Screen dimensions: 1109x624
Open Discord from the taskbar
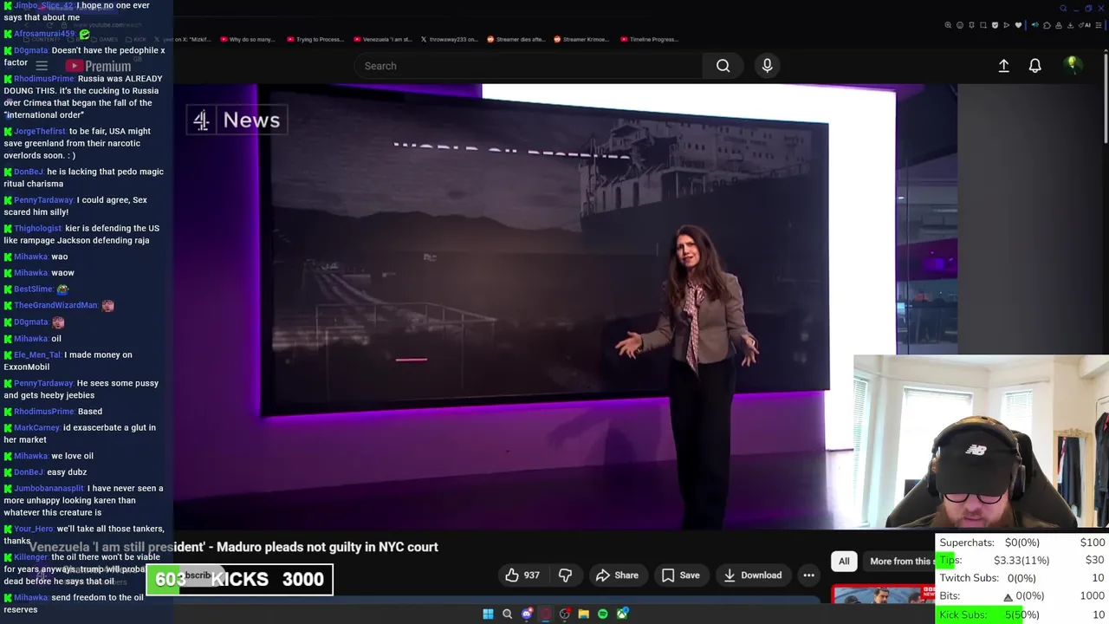pos(527,614)
